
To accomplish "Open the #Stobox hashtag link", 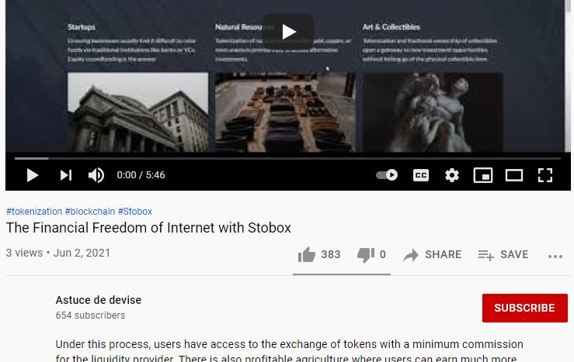I will 134,212.
